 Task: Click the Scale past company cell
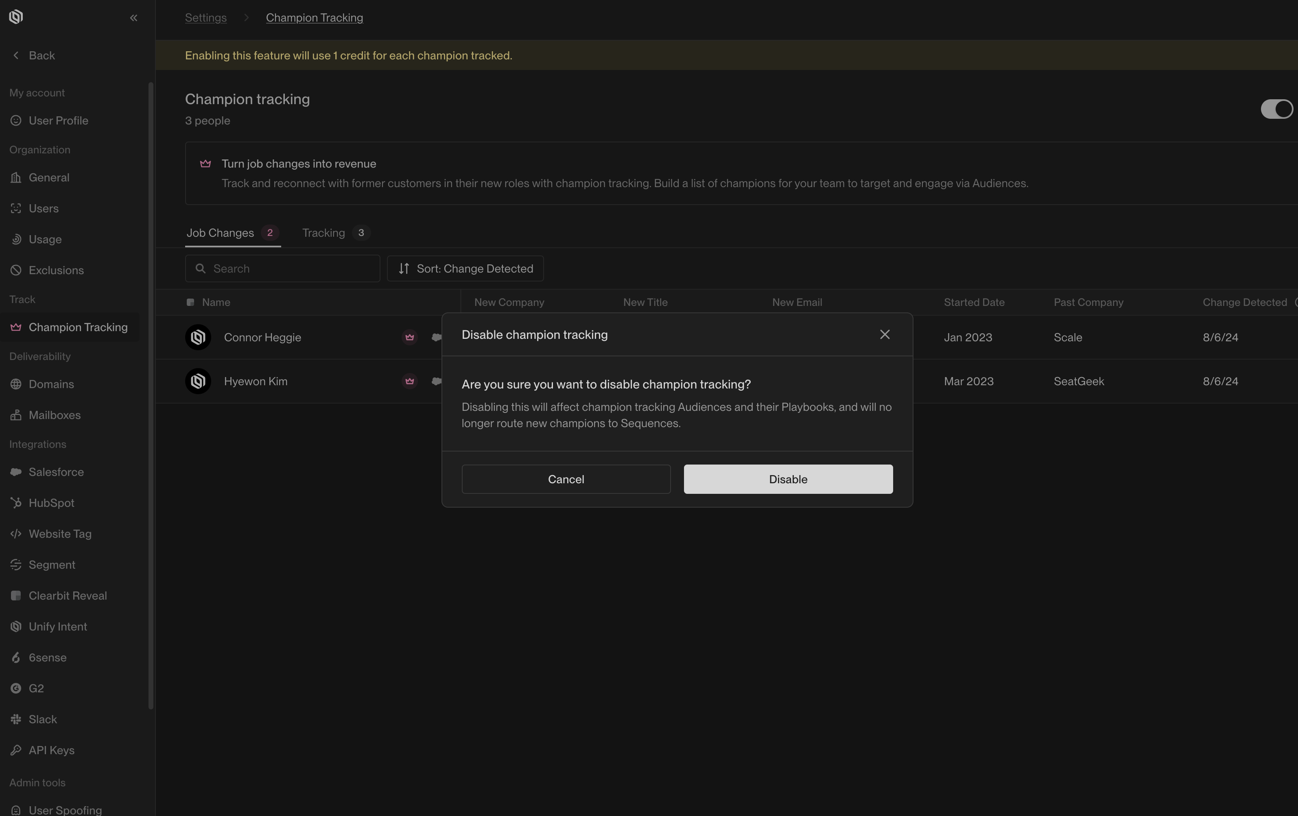[x=1068, y=337]
